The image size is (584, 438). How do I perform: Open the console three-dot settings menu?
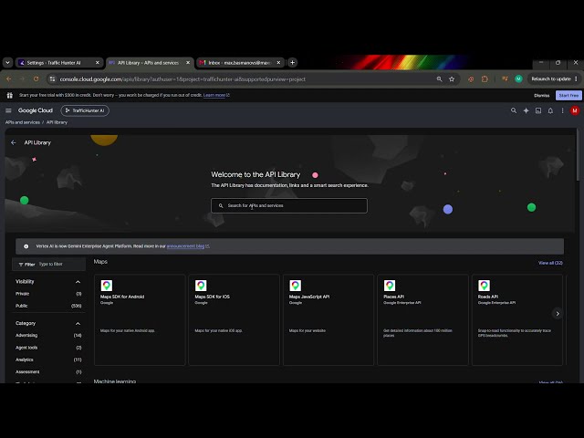pos(562,110)
